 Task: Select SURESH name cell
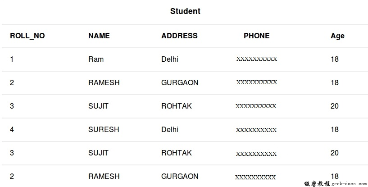click(104, 129)
